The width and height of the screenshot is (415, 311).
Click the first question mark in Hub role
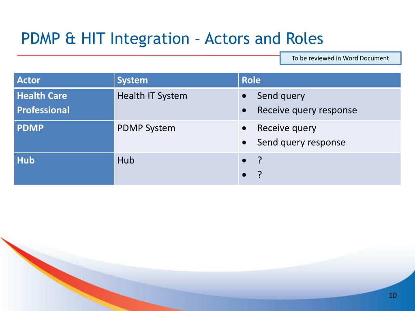pyautogui.click(x=260, y=160)
